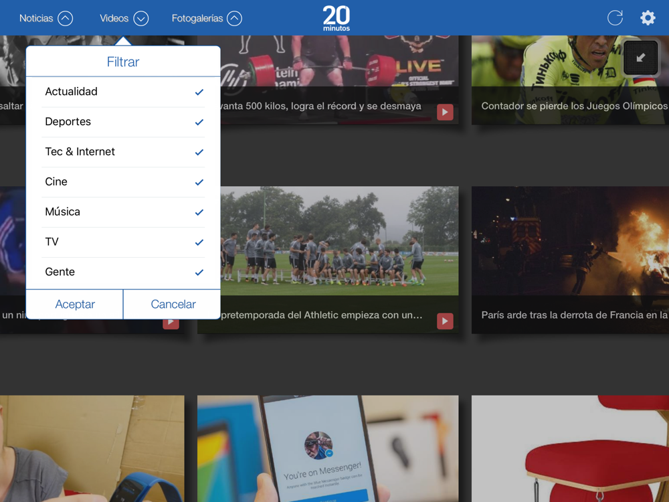Tap the collapse arrow icon on Contador image
This screenshot has height=502, width=669.
(640, 58)
